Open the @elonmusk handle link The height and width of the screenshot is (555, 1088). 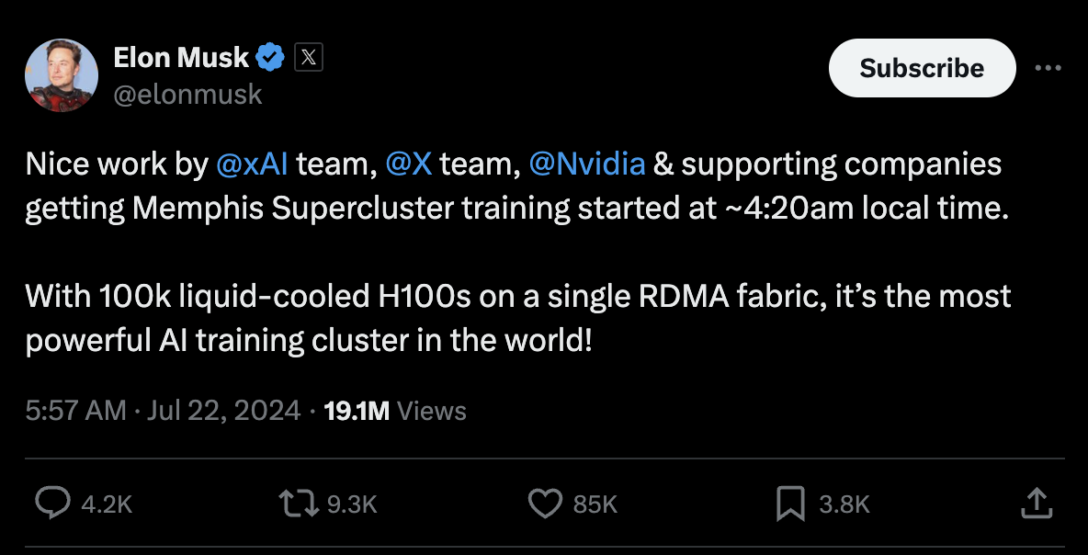(x=187, y=94)
